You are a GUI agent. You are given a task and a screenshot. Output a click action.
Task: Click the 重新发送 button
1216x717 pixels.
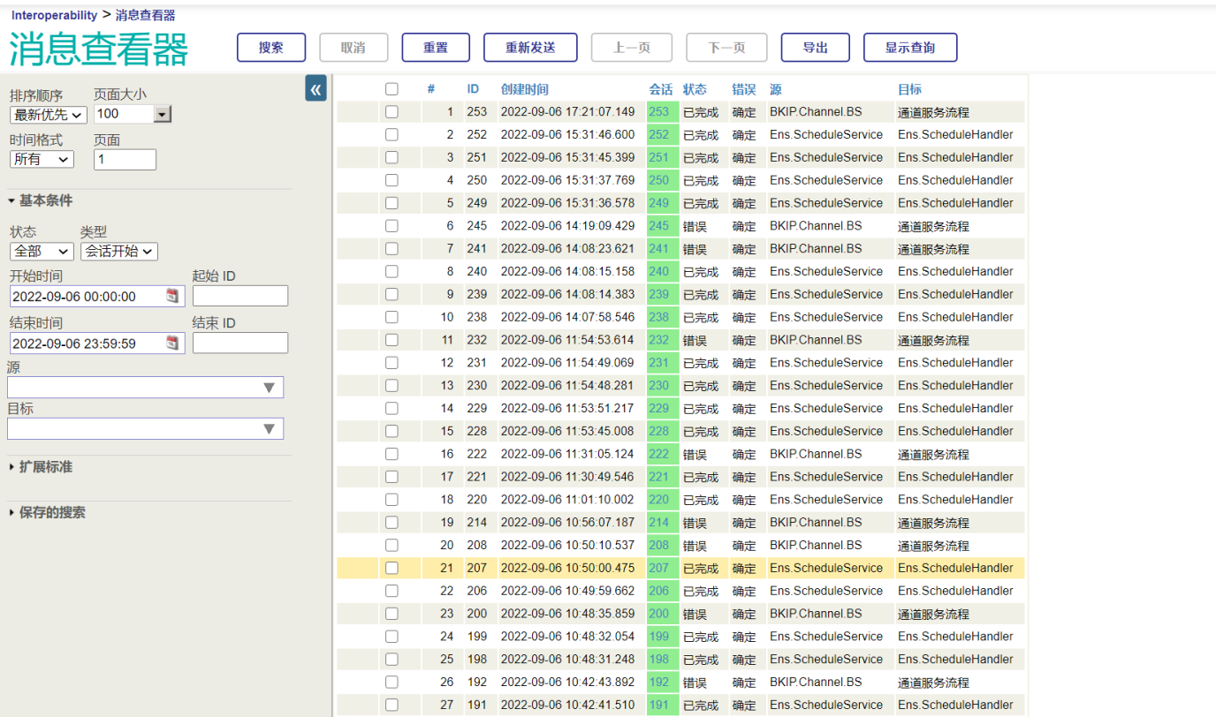(530, 48)
